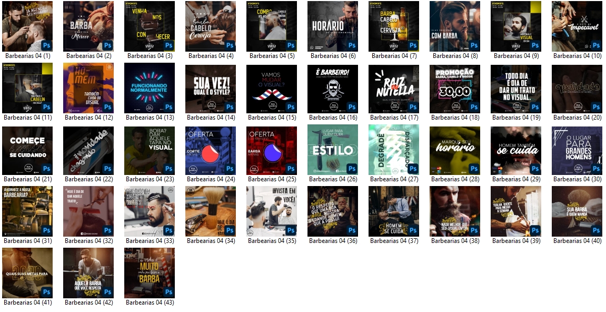Select 'Invista em você' thumbnail Barbearias 04 (35)
The height and width of the screenshot is (312, 606).
(272, 212)
